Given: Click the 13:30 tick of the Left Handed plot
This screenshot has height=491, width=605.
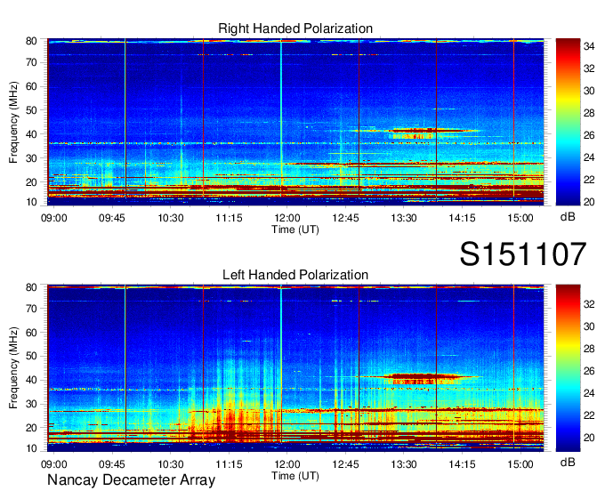Looking at the screenshot, I should coord(404,464).
